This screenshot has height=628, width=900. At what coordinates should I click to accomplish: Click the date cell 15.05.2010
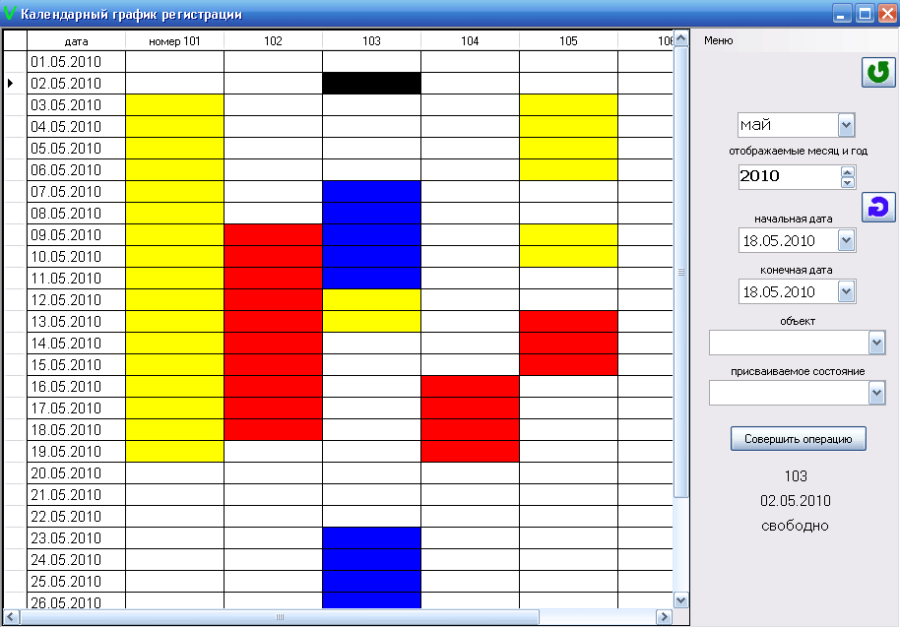(77, 365)
